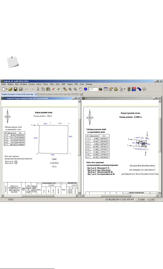Click the green arrow toolbar icon
Screen dimensions: 163x269
coord(58,89)
